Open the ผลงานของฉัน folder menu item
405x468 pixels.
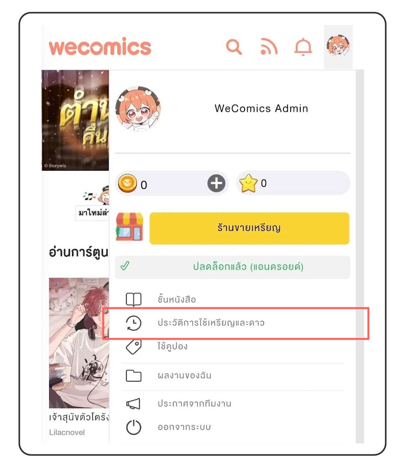(232, 376)
